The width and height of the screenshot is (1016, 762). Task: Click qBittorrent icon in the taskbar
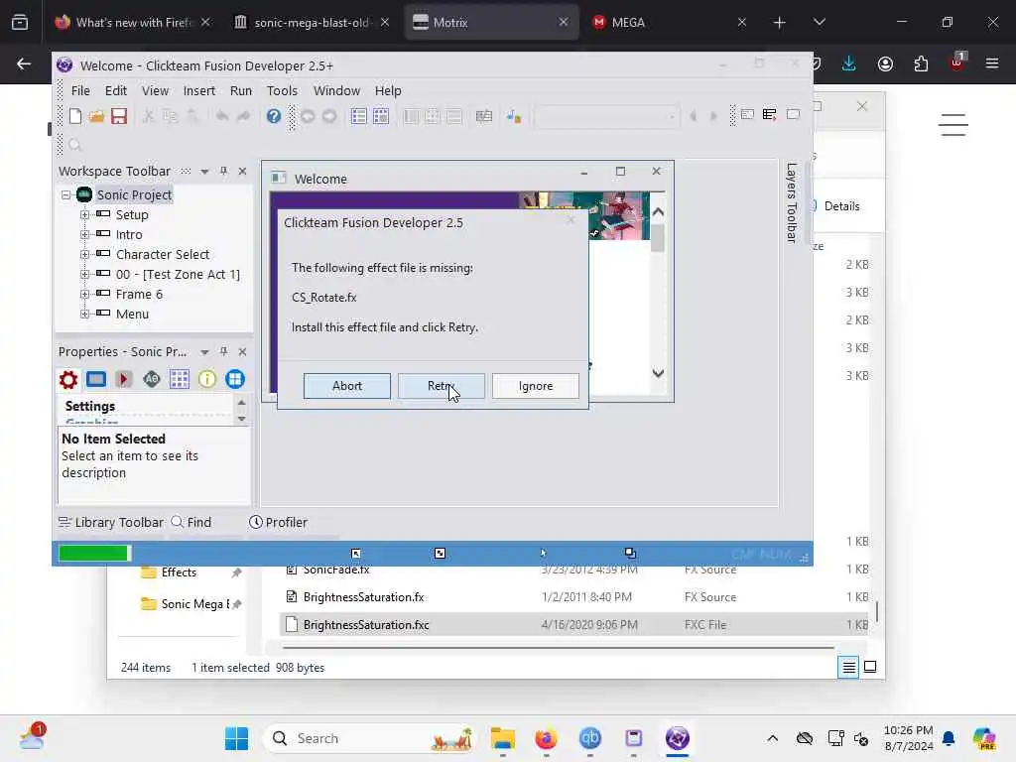pyautogui.click(x=589, y=738)
